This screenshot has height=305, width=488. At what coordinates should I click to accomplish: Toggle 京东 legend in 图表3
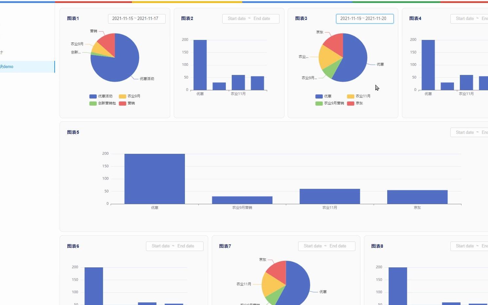click(355, 103)
